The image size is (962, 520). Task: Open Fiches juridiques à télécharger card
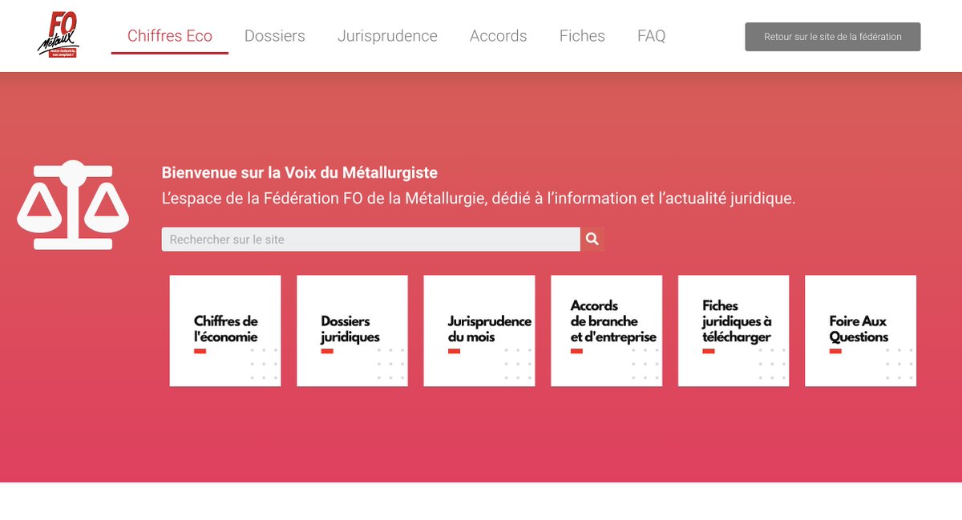click(x=734, y=331)
